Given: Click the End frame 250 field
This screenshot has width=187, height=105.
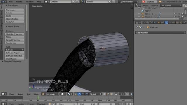Looking at the screenshot, I should click(x=88, y=104).
